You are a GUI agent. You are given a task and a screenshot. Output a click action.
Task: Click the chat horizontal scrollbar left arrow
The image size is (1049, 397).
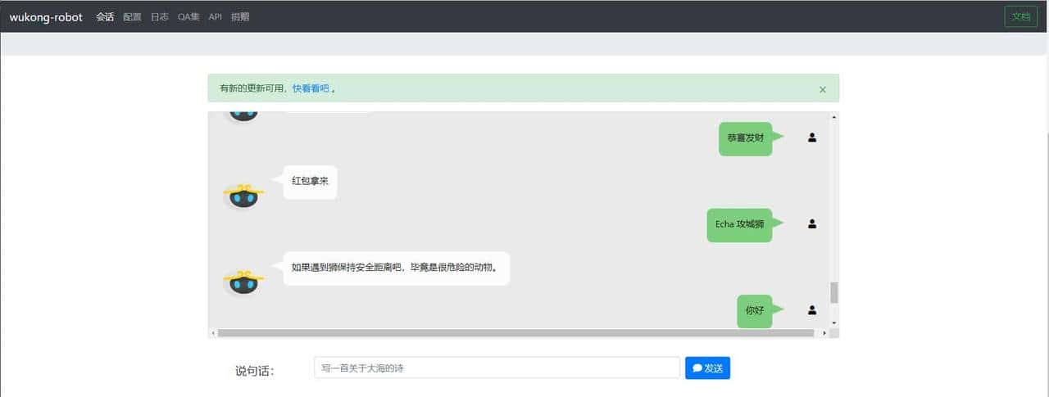coord(213,333)
